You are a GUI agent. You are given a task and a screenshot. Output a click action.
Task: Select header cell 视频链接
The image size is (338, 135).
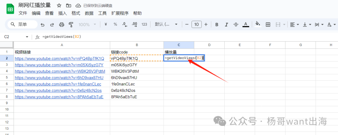62,52
